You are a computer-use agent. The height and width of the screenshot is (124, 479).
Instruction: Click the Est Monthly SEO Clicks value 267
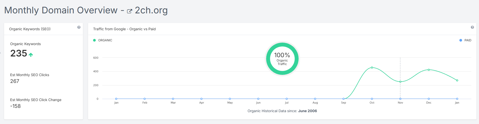15,81
